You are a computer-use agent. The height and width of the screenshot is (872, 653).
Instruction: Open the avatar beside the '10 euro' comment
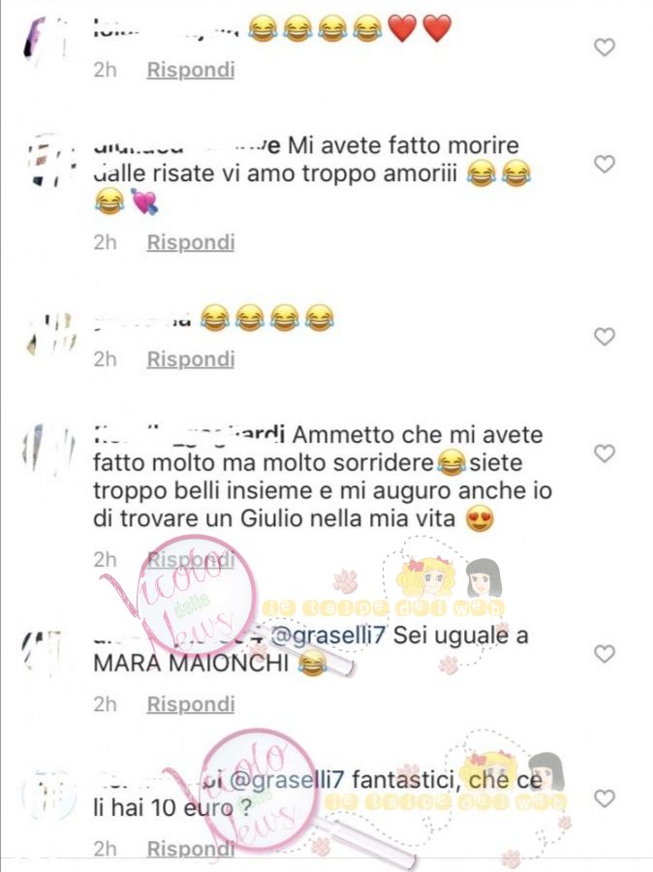click(x=49, y=795)
